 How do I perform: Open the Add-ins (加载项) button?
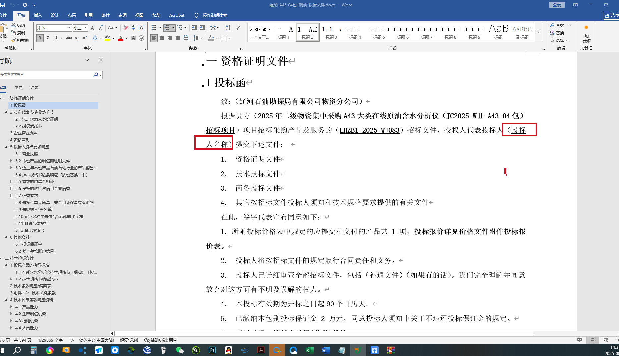point(586,35)
